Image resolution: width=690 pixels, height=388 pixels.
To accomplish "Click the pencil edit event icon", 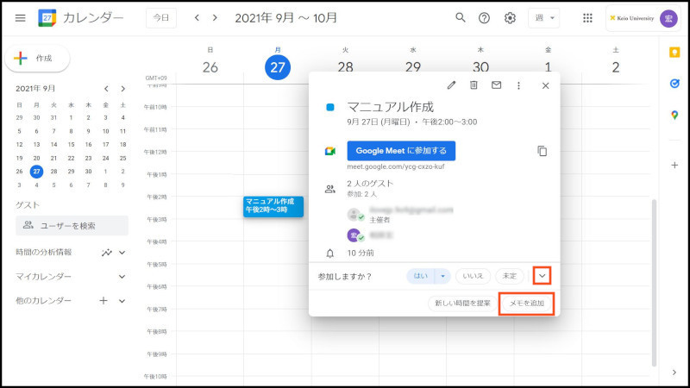I will (451, 85).
